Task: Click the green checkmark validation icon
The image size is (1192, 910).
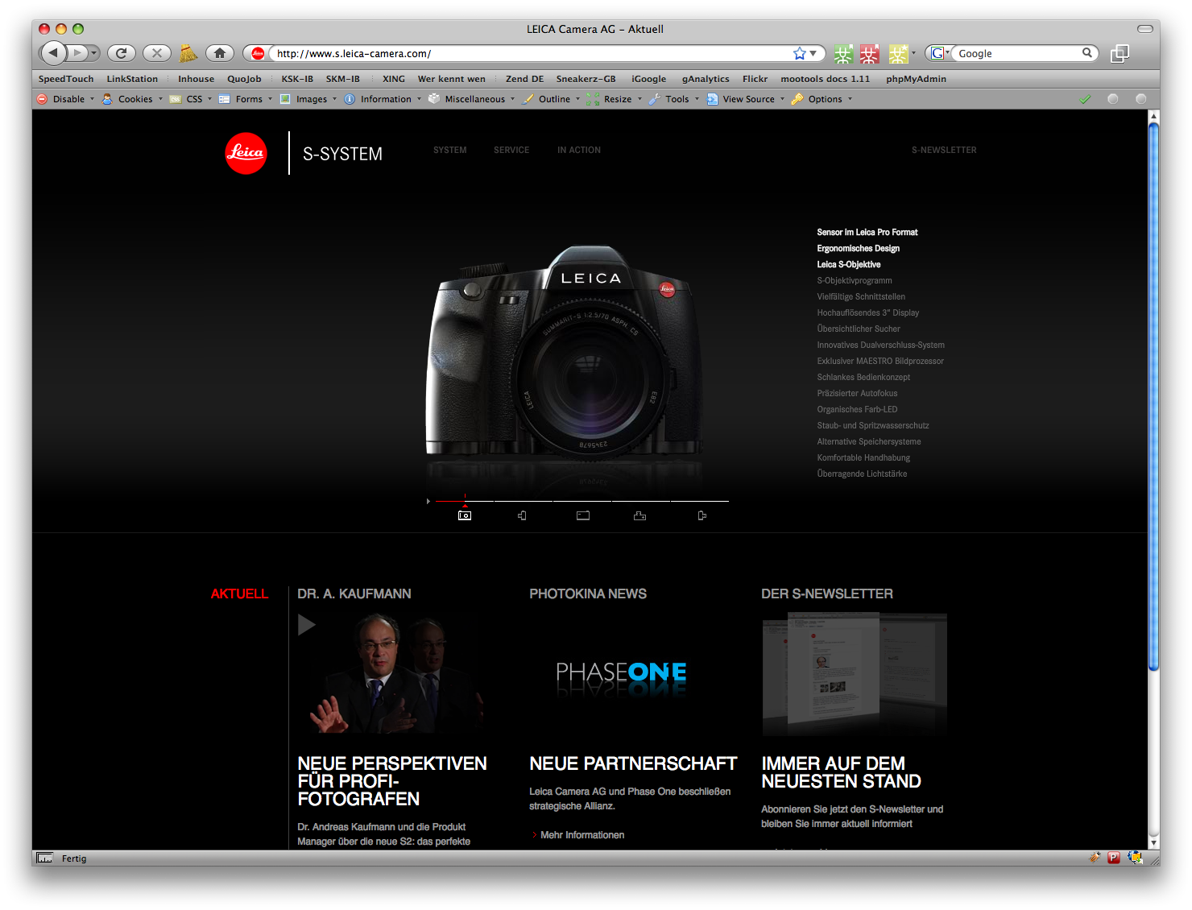Action: (x=1085, y=99)
